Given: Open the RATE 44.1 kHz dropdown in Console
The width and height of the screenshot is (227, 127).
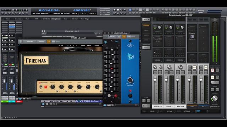Looking at the screenshot, I should (170, 111).
